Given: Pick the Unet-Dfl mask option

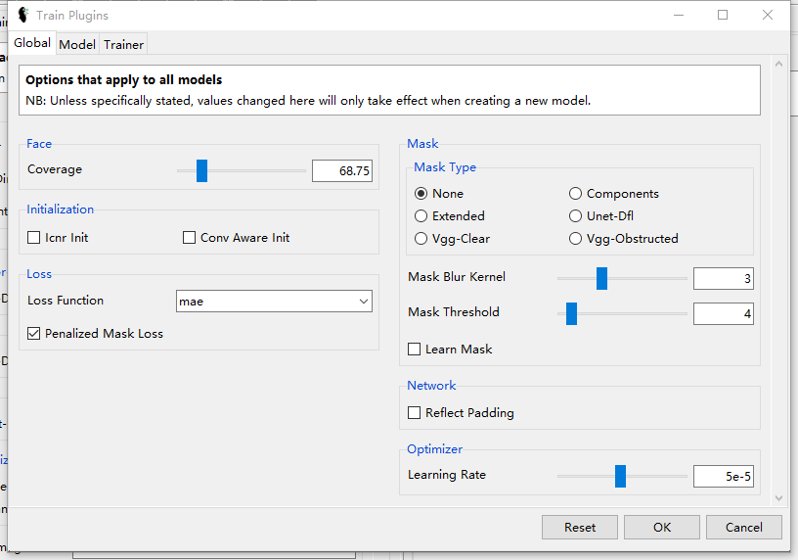Looking at the screenshot, I should pyautogui.click(x=576, y=216).
